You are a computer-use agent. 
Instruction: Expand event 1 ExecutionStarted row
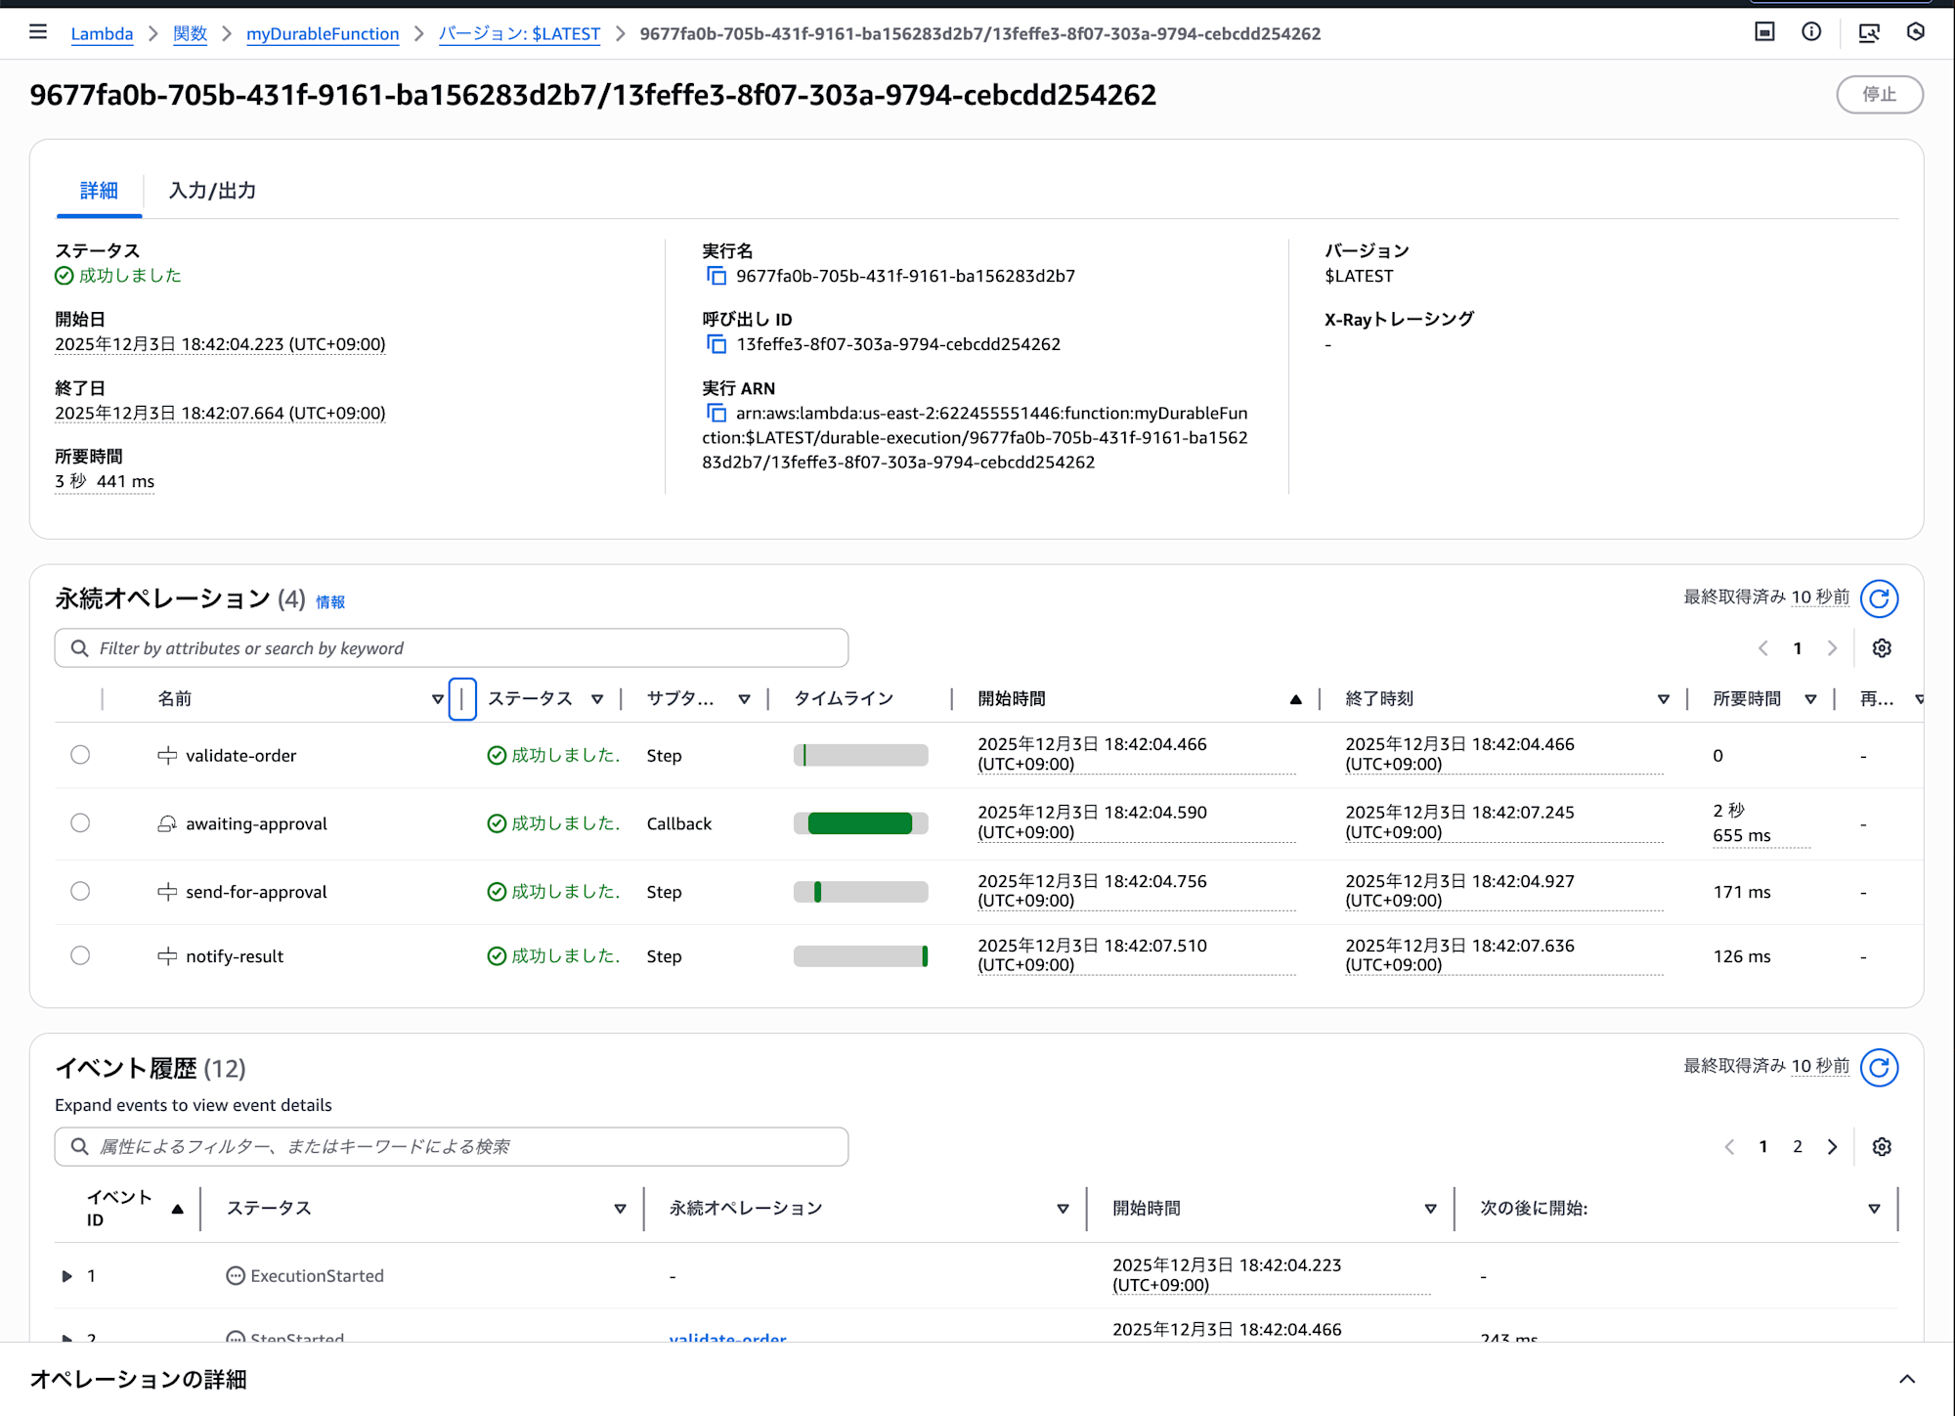(66, 1276)
